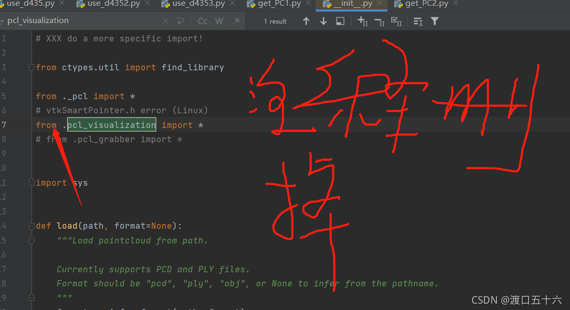Toggle Match Case in the search bar

coord(202,21)
